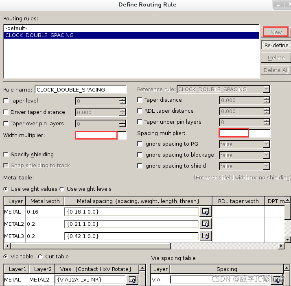
Task: Toggle Taper over pin layers checkbox
Action: pyautogui.click(x=6, y=124)
